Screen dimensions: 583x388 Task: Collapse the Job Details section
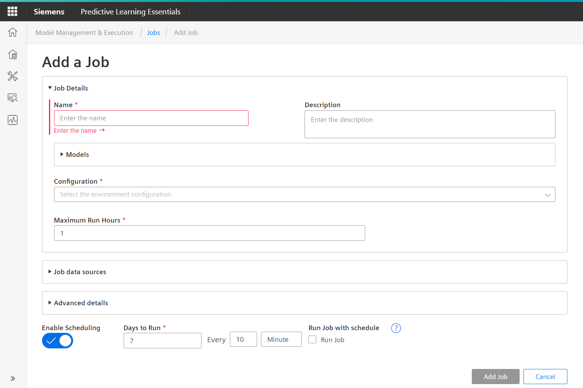(50, 88)
